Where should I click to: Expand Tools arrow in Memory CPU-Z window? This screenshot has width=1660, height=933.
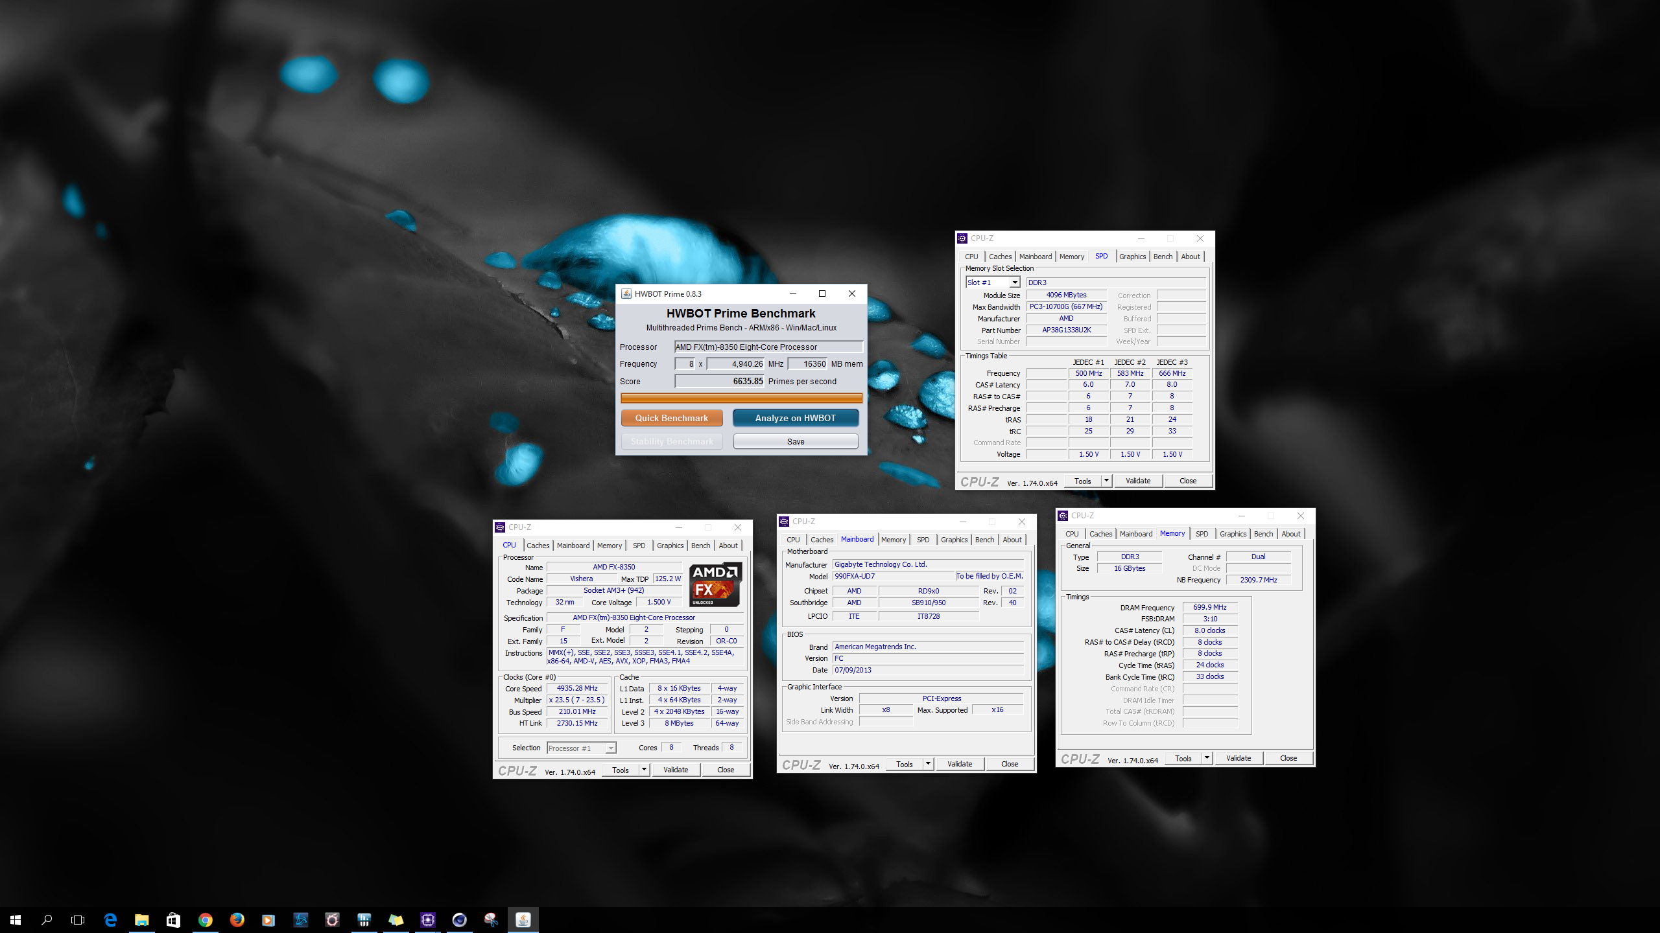pos(1207,758)
